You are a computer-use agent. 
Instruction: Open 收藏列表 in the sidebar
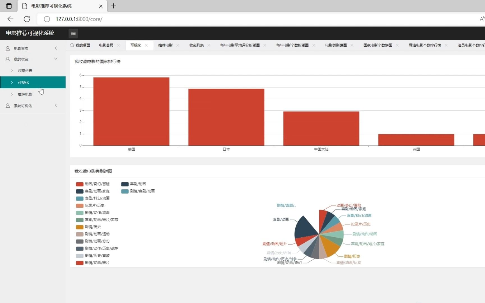[x=33, y=71]
